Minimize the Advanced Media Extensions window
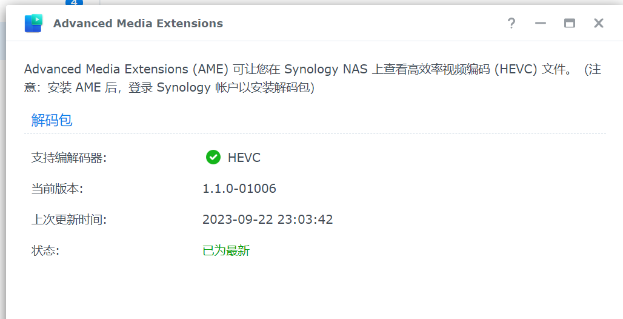Viewport: 623px width, 319px height. point(541,23)
